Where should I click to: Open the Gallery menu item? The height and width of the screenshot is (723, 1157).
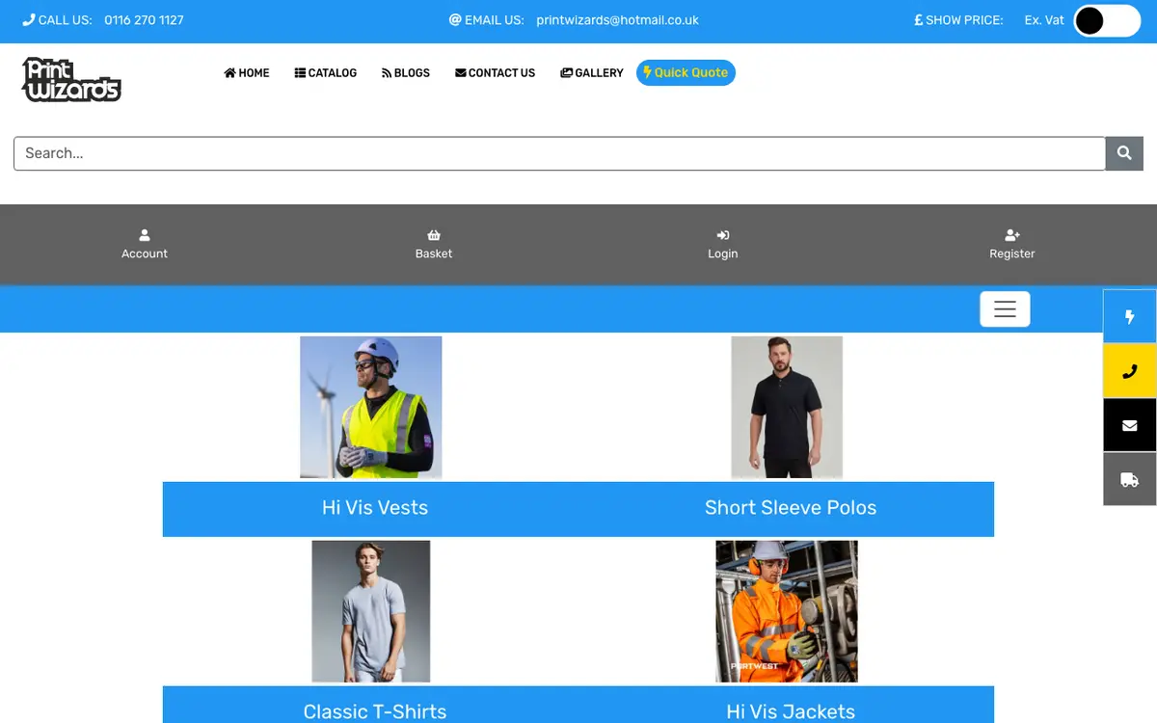coord(592,73)
